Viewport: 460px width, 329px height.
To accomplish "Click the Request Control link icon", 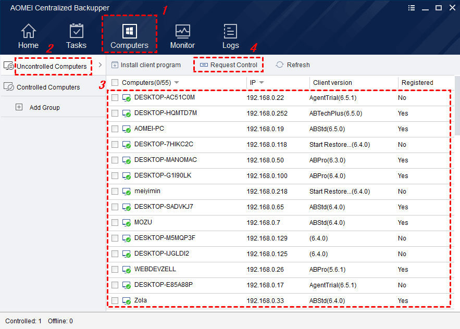I will (204, 65).
